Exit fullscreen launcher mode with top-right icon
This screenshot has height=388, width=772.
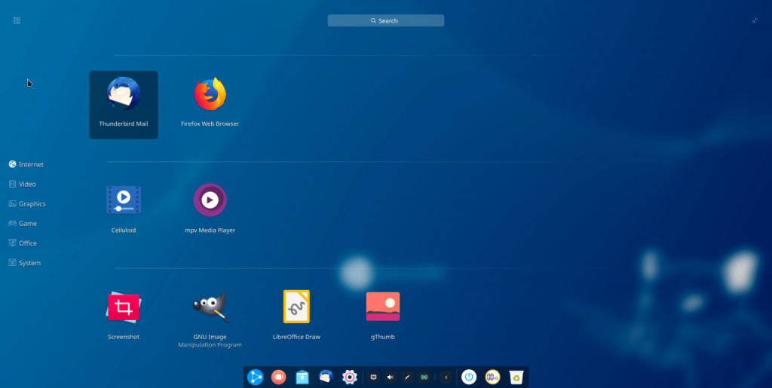[755, 20]
